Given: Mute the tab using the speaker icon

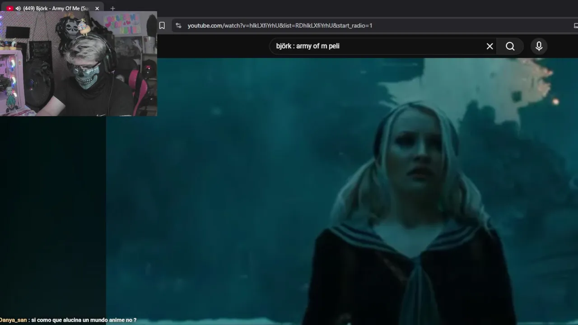Looking at the screenshot, I should (18, 9).
